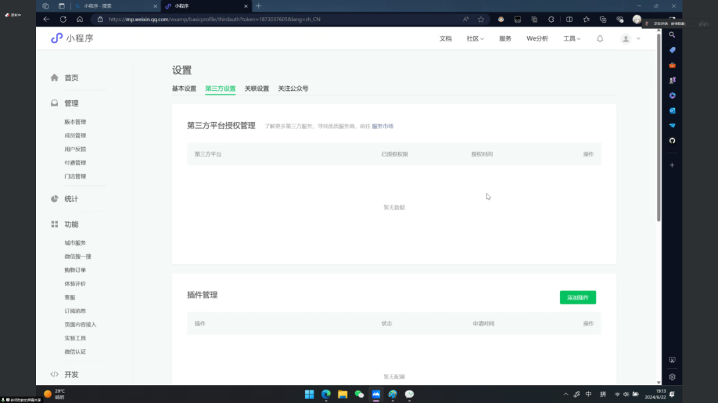718x403 pixels.
Task: Open the 首页 sidebar label
Action: pos(71,78)
